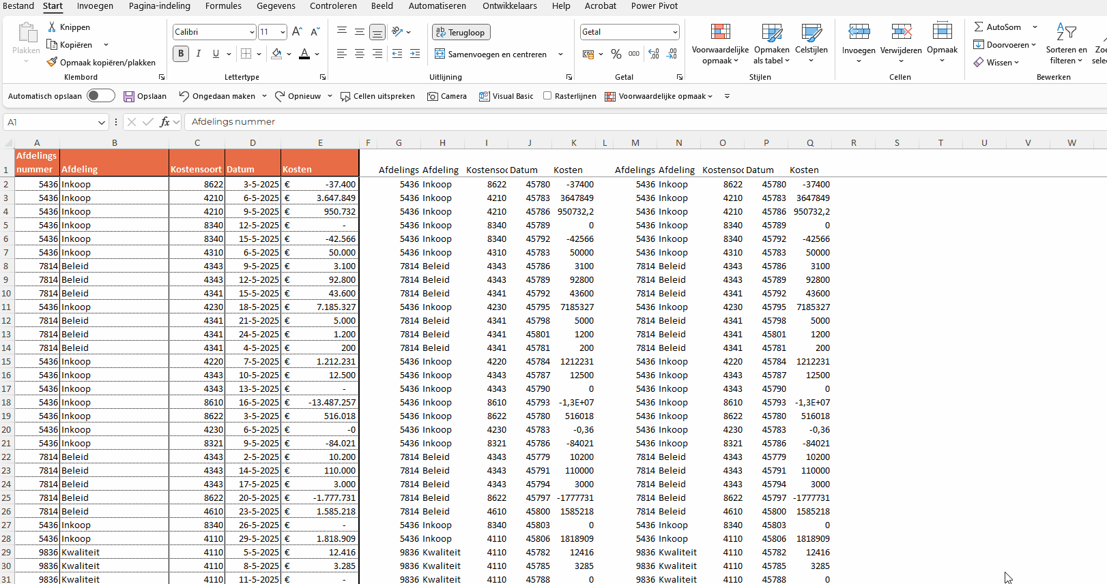Click the insert function fx icon
The height and width of the screenshot is (584, 1107).
[x=164, y=122]
